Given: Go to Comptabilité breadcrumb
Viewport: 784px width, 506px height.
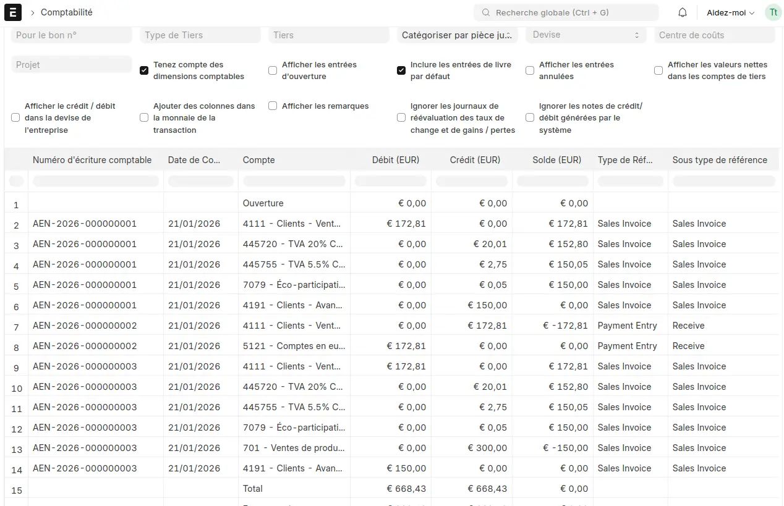Looking at the screenshot, I should pos(67,12).
